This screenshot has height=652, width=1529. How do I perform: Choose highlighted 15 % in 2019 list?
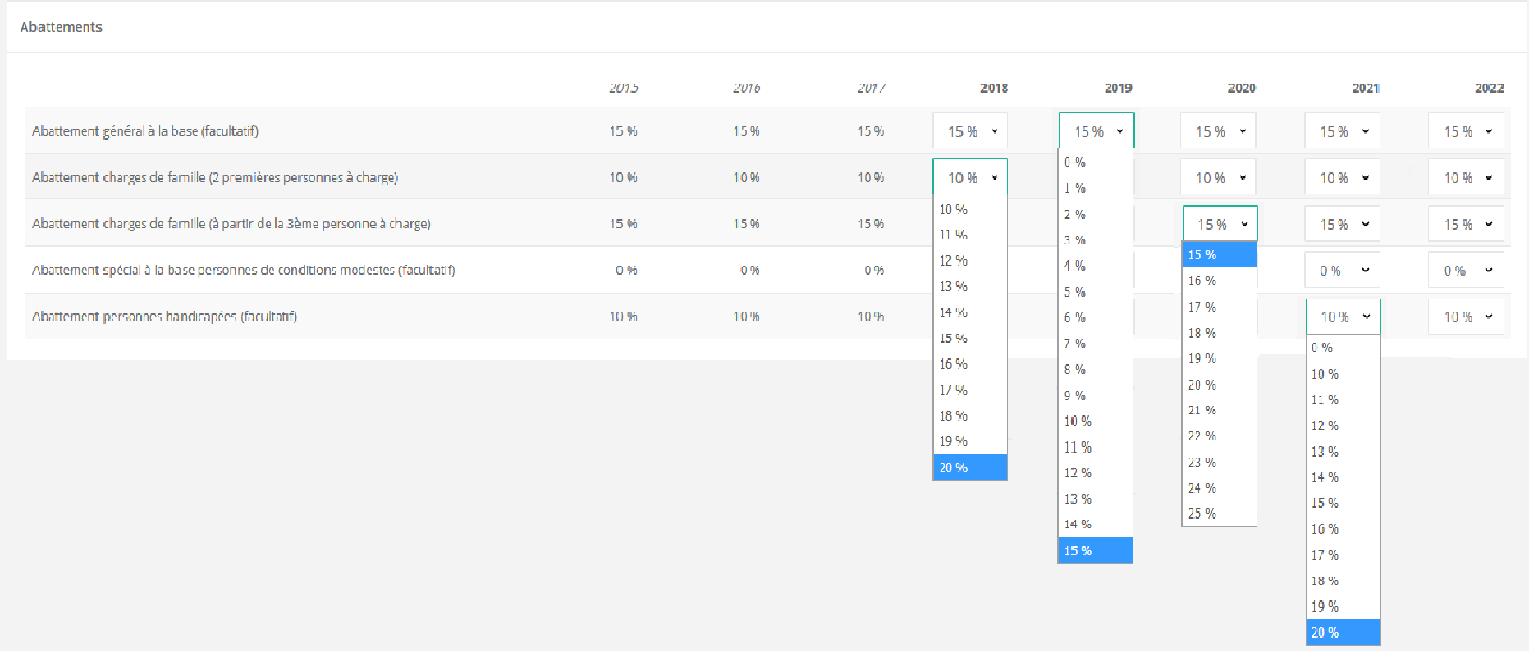coord(1094,550)
